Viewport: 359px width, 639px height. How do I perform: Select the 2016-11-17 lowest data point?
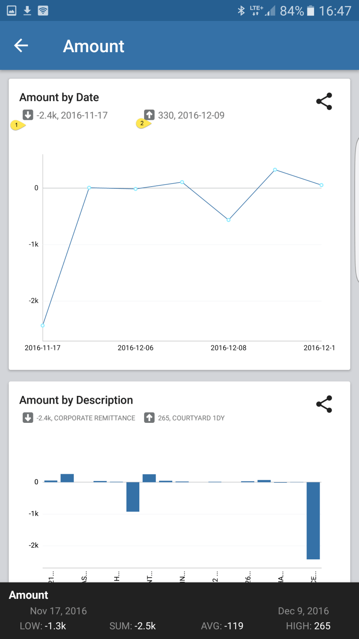tap(43, 325)
